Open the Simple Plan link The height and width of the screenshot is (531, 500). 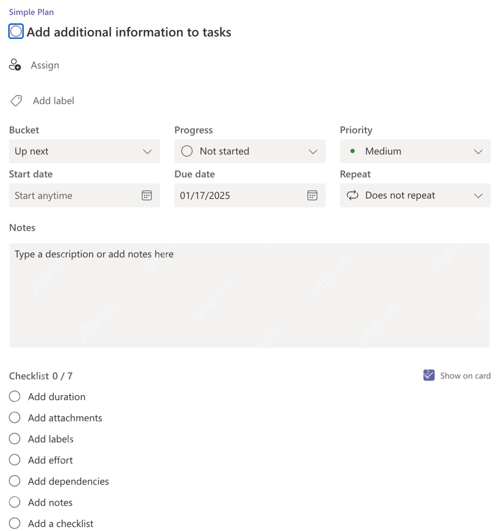[31, 12]
